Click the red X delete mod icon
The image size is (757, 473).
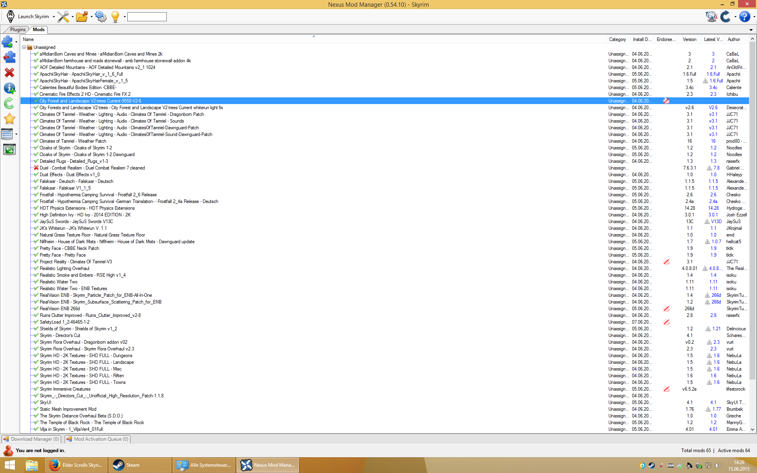[9, 73]
